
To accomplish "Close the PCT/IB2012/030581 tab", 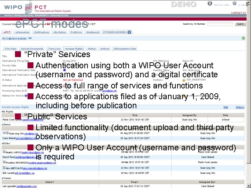I will [129, 32].
